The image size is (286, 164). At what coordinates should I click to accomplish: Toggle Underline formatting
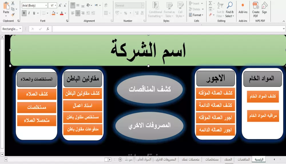click(34, 13)
